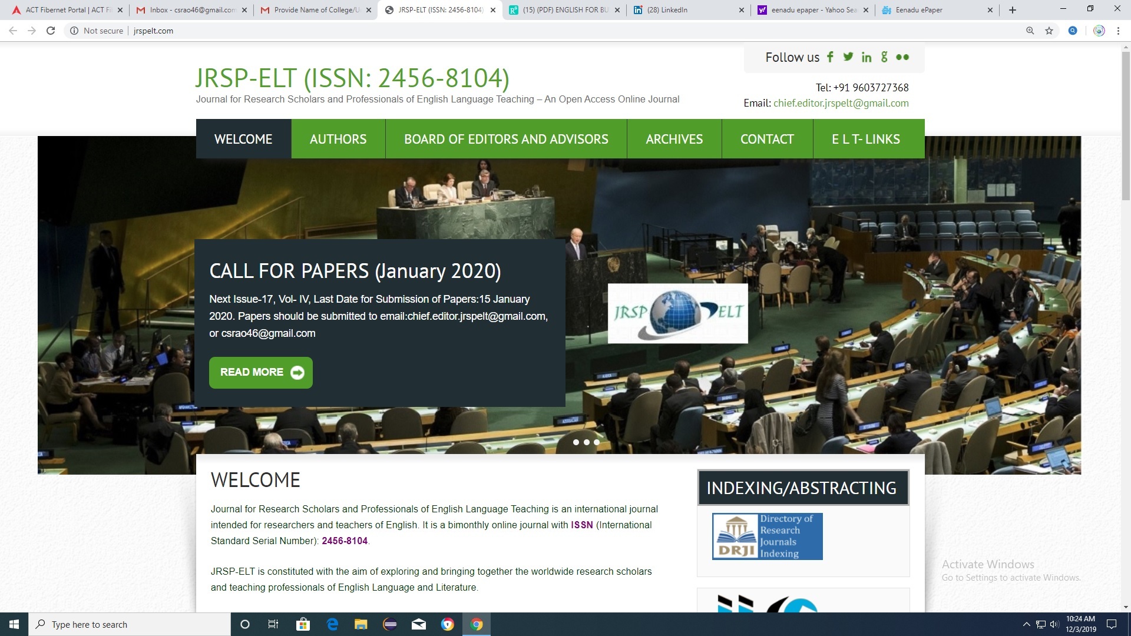Image resolution: width=1131 pixels, height=636 pixels.
Task: Bookmark page using star icon
Action: [x=1049, y=31]
